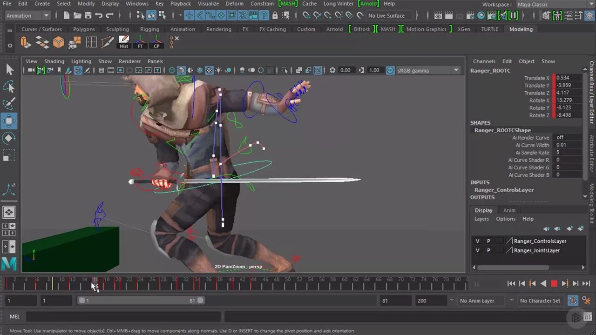Viewport: 596px width, 335px height.
Task: Open Render Settings clapperboard gear icon
Action: (x=470, y=15)
